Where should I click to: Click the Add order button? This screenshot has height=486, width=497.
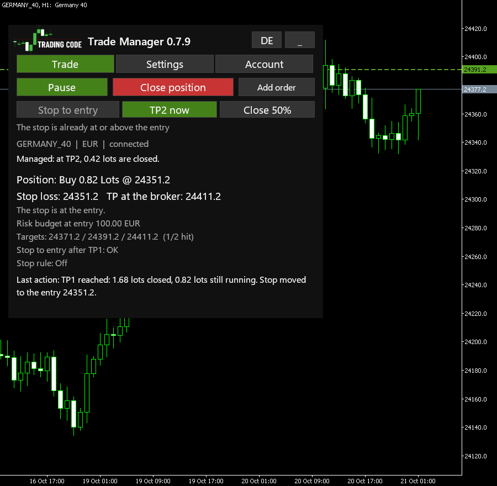(277, 87)
